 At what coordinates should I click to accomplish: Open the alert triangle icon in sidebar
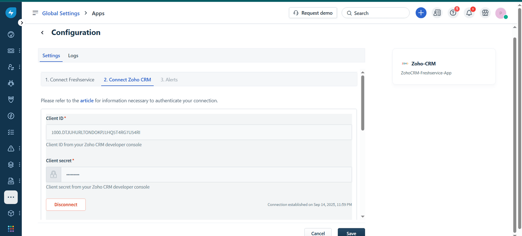(x=11, y=148)
